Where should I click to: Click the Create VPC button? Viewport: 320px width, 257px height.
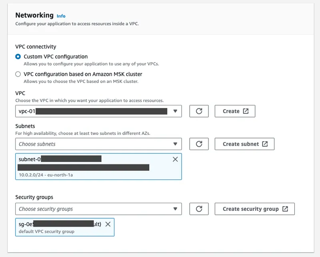[x=235, y=111]
